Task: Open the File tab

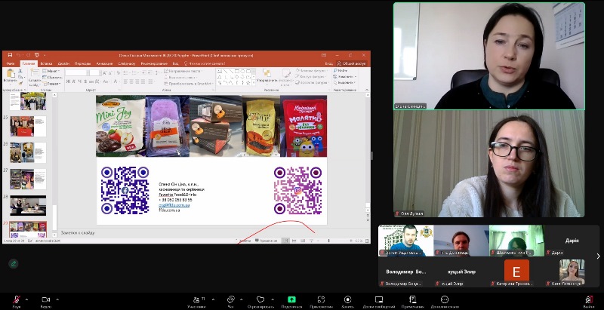Action: point(11,63)
